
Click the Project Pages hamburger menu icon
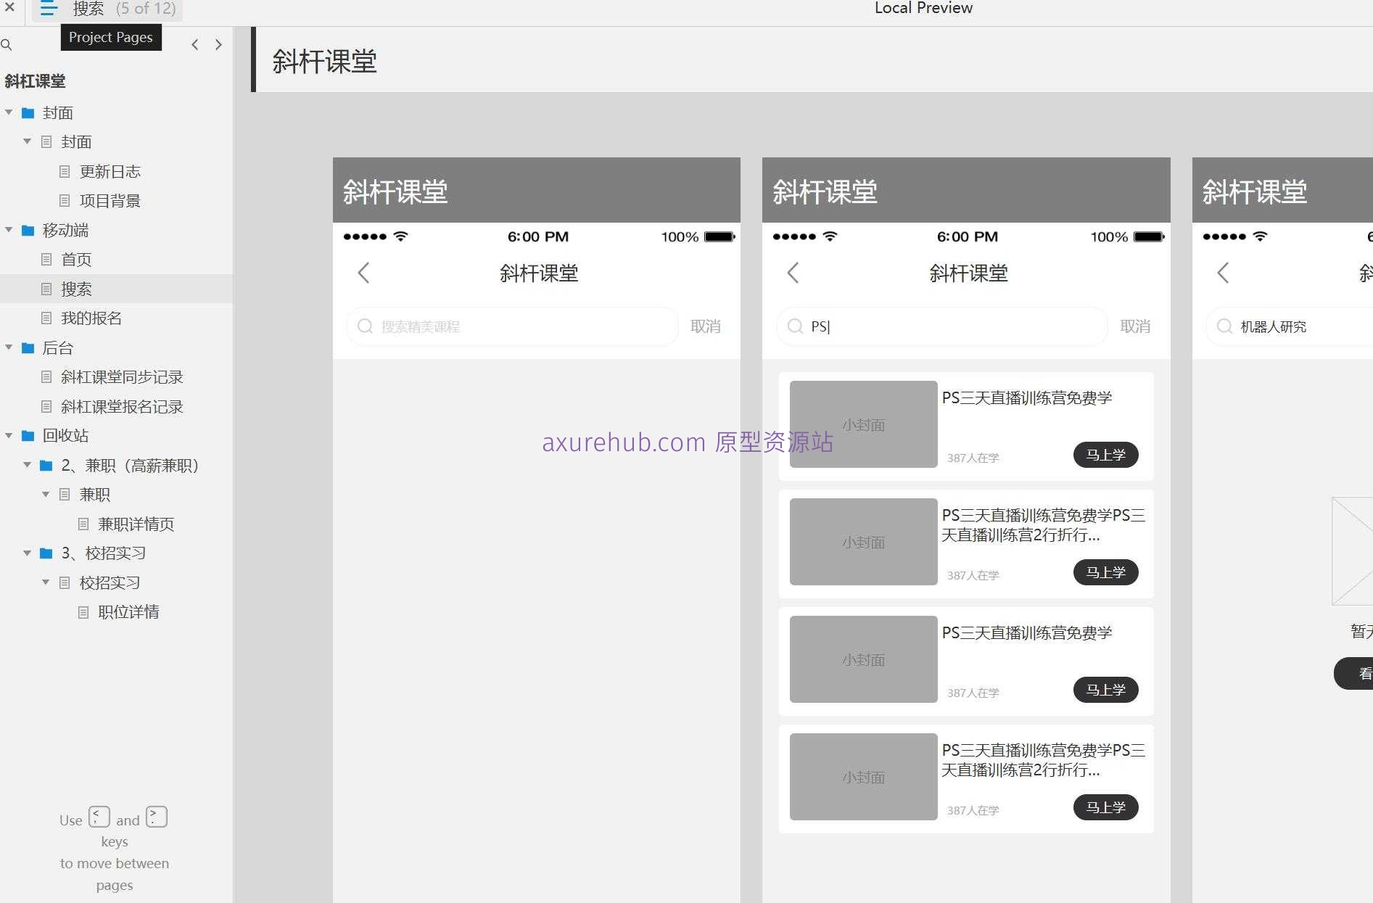coord(49,9)
